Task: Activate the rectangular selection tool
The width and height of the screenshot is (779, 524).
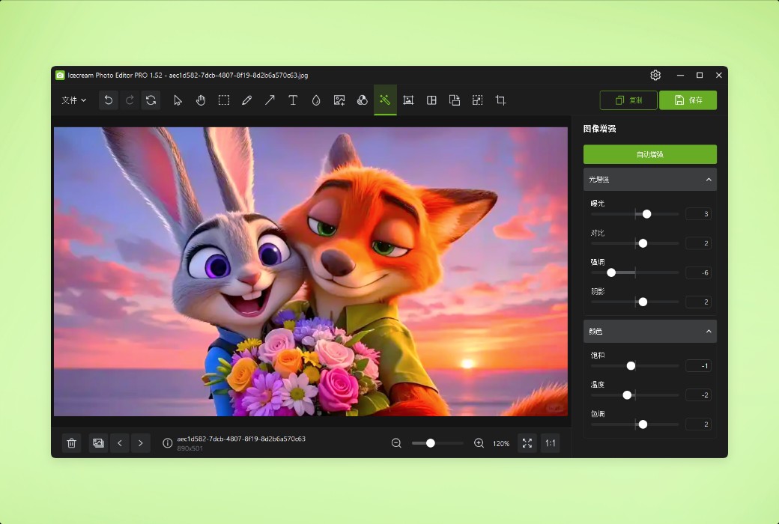Action: pyautogui.click(x=224, y=100)
